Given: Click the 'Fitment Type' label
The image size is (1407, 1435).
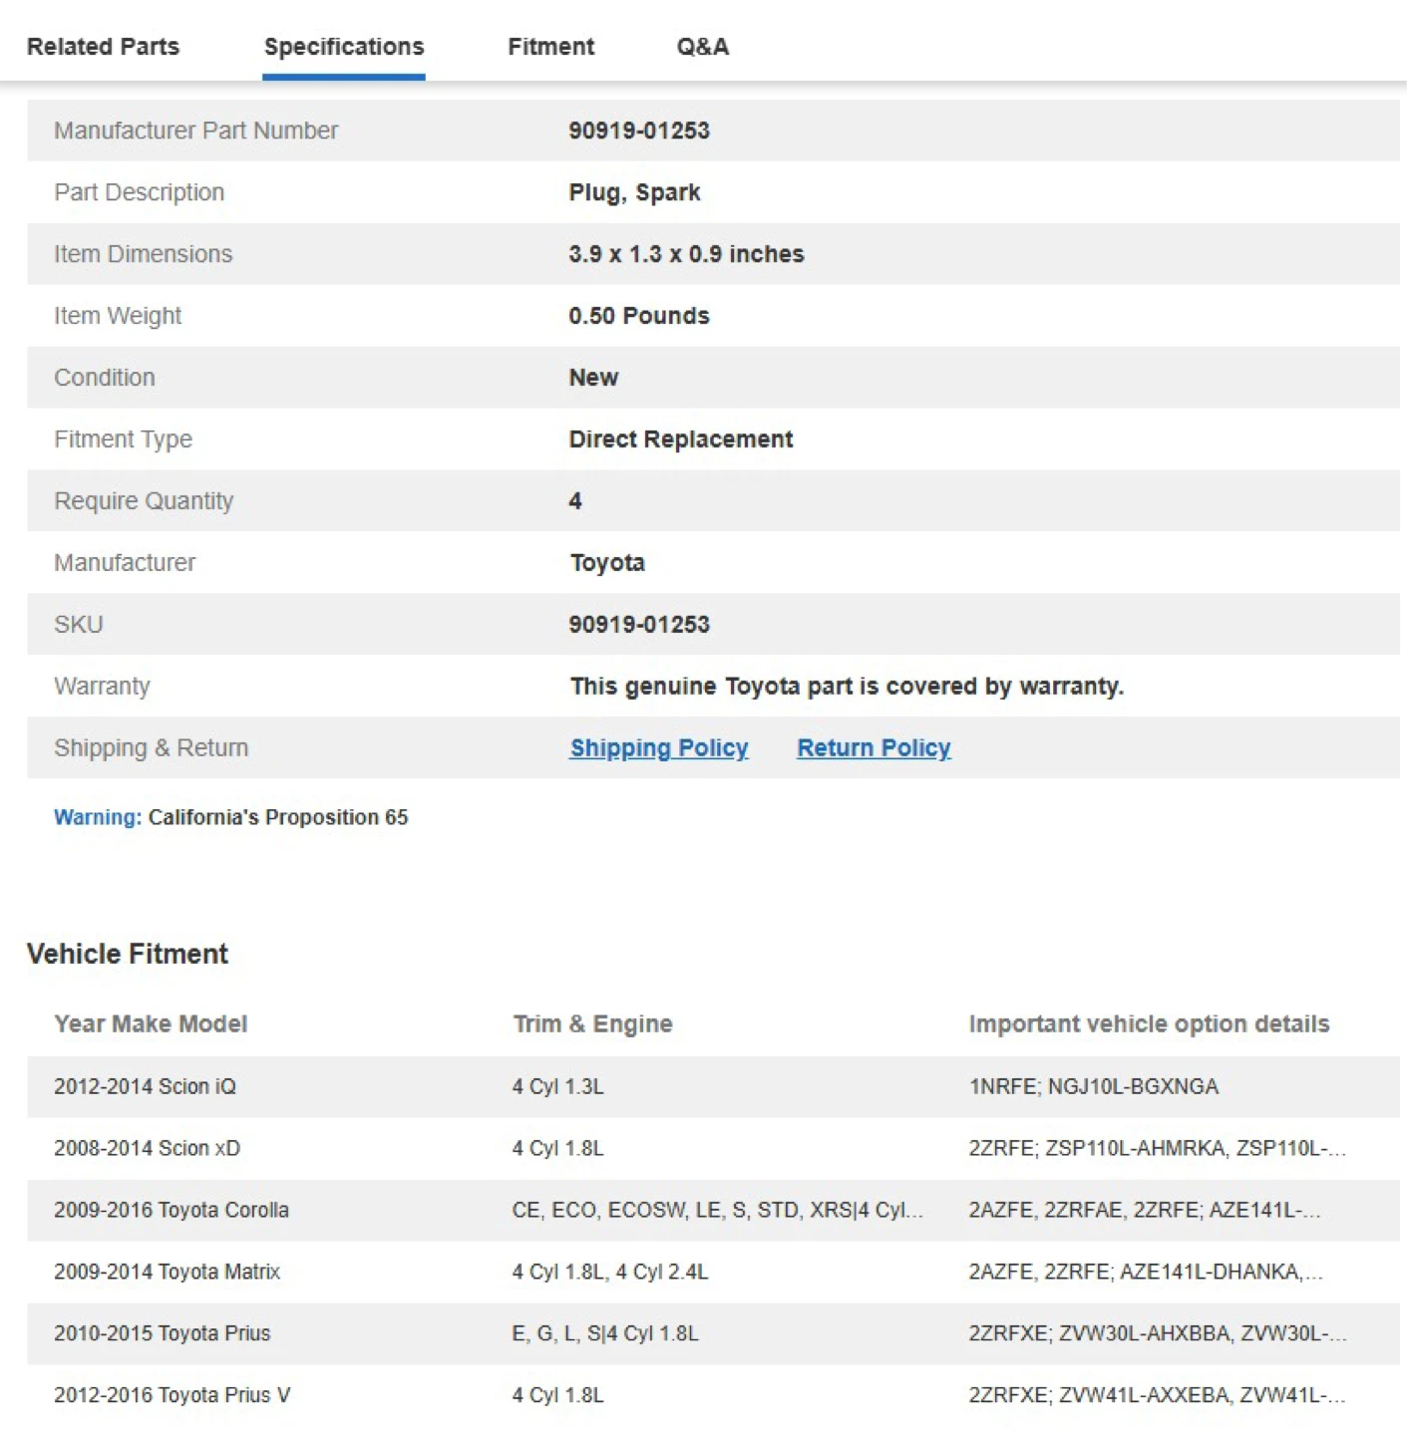Looking at the screenshot, I should pos(123,439).
